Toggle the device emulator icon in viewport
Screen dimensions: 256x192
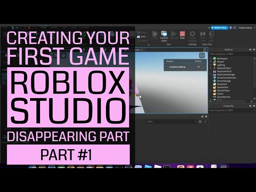tap(204, 50)
